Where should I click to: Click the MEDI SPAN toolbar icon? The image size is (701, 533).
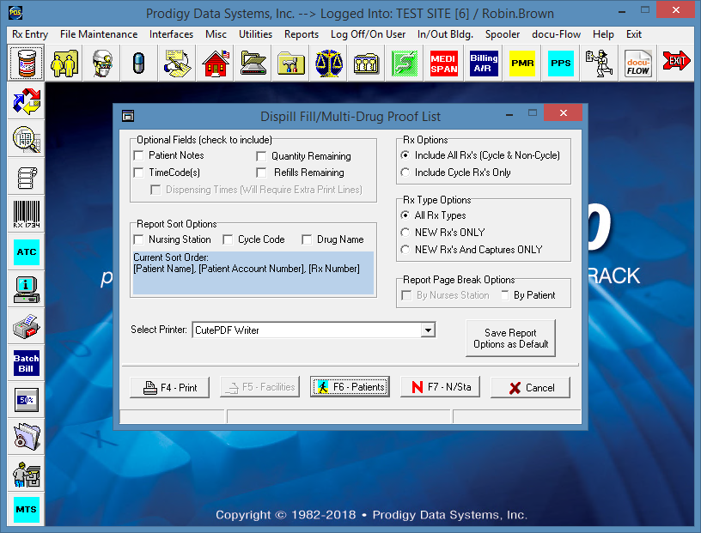pyautogui.click(x=444, y=64)
